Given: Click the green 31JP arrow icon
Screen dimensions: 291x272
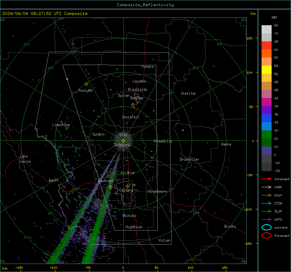Looking at the screenshot, I should click(x=266, y=211).
